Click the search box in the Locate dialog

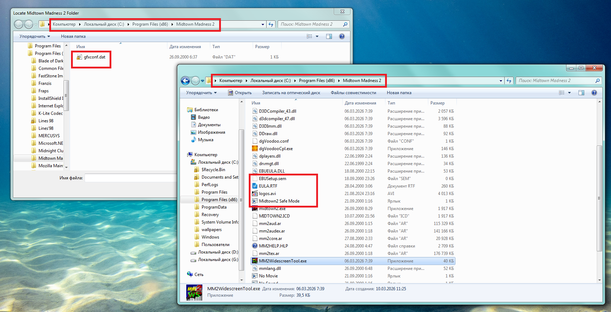(310, 24)
